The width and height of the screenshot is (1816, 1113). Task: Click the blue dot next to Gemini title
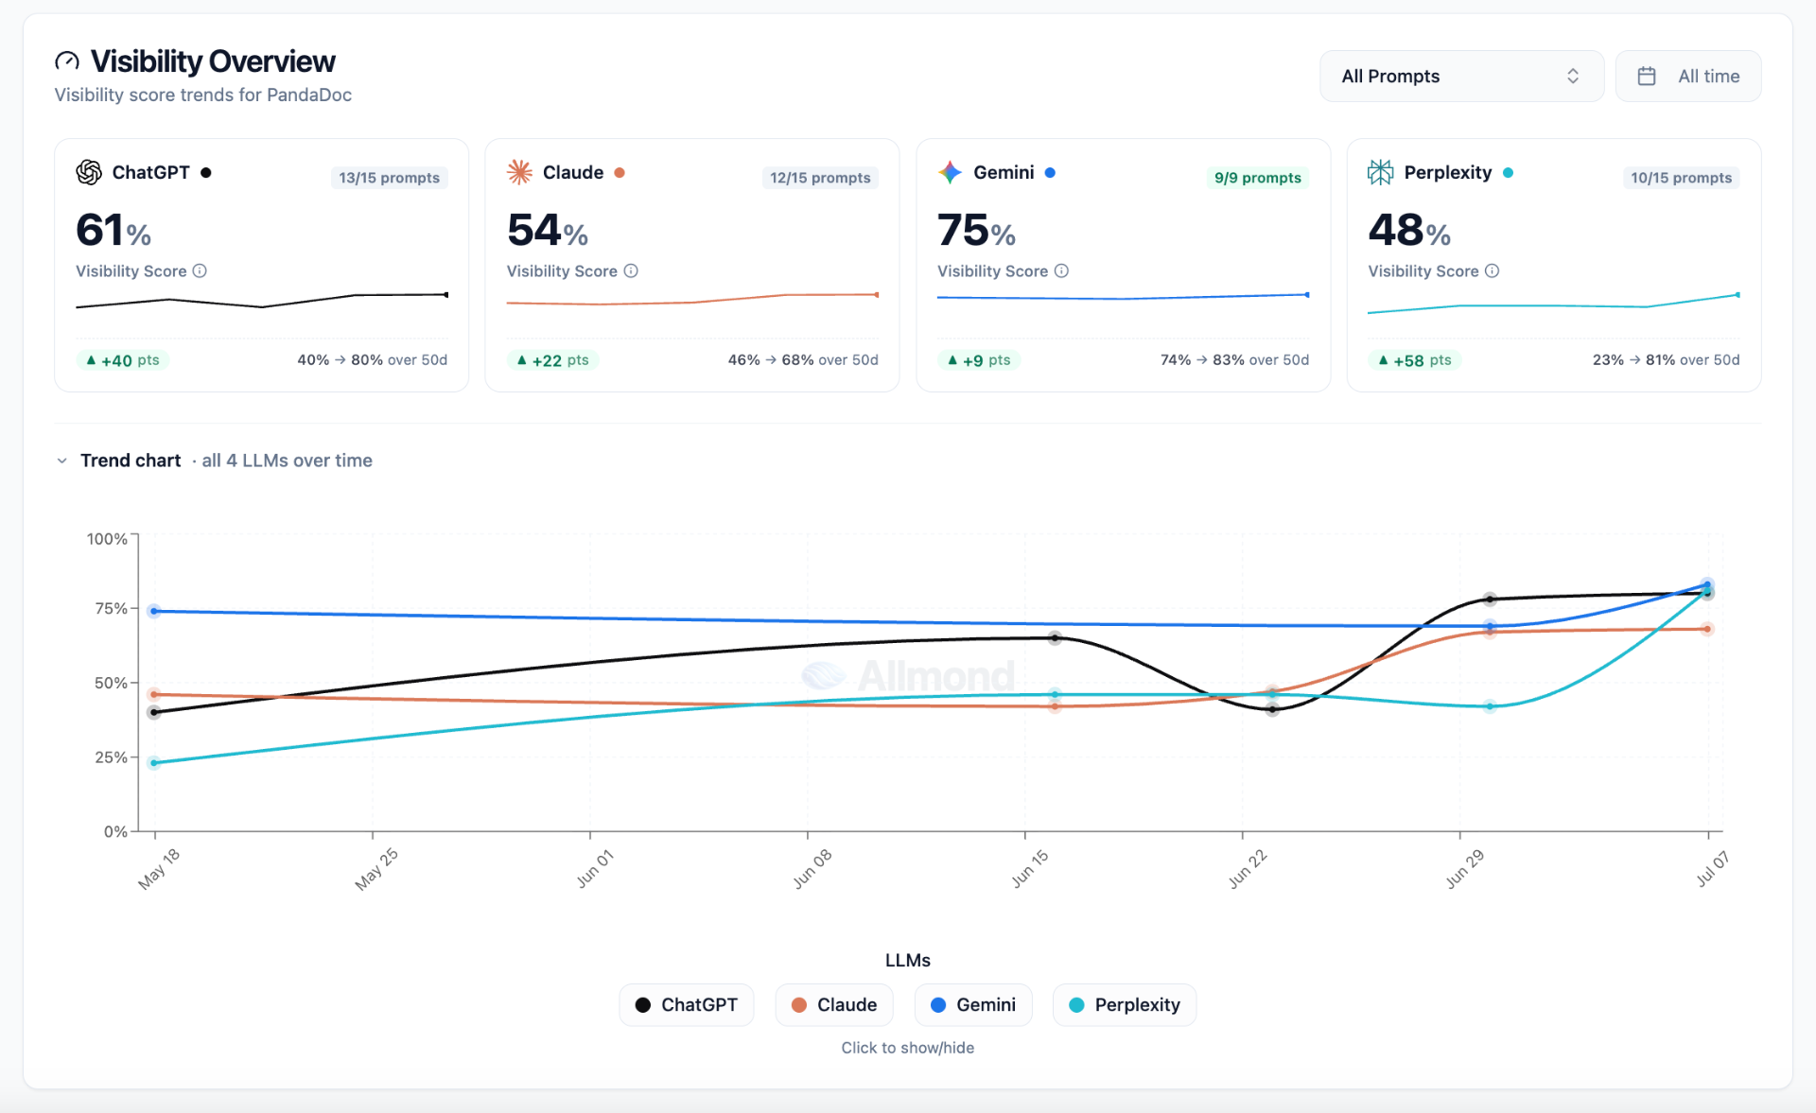[x=1050, y=173]
